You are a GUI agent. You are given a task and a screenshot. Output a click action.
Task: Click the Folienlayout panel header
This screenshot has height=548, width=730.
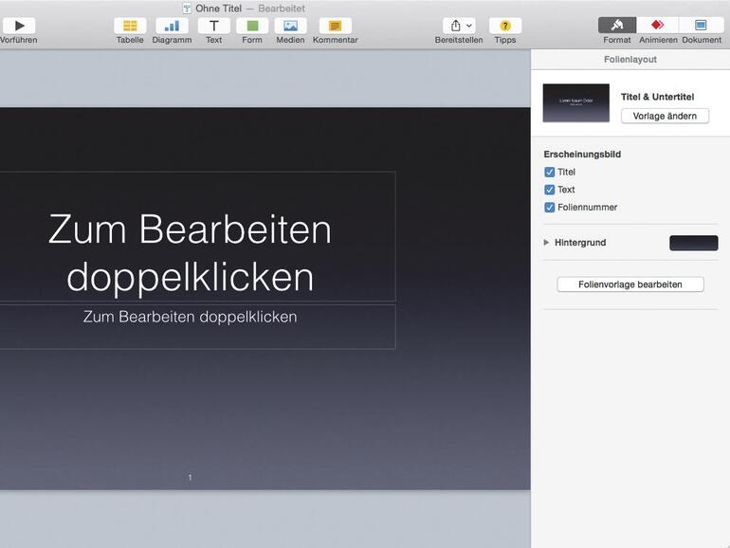[x=630, y=60]
